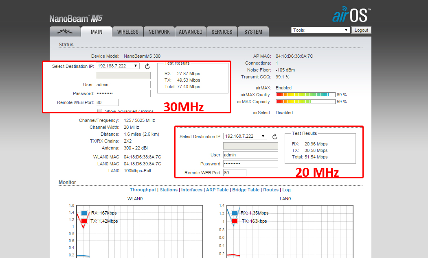Expand the Tools dropdown

320,30
